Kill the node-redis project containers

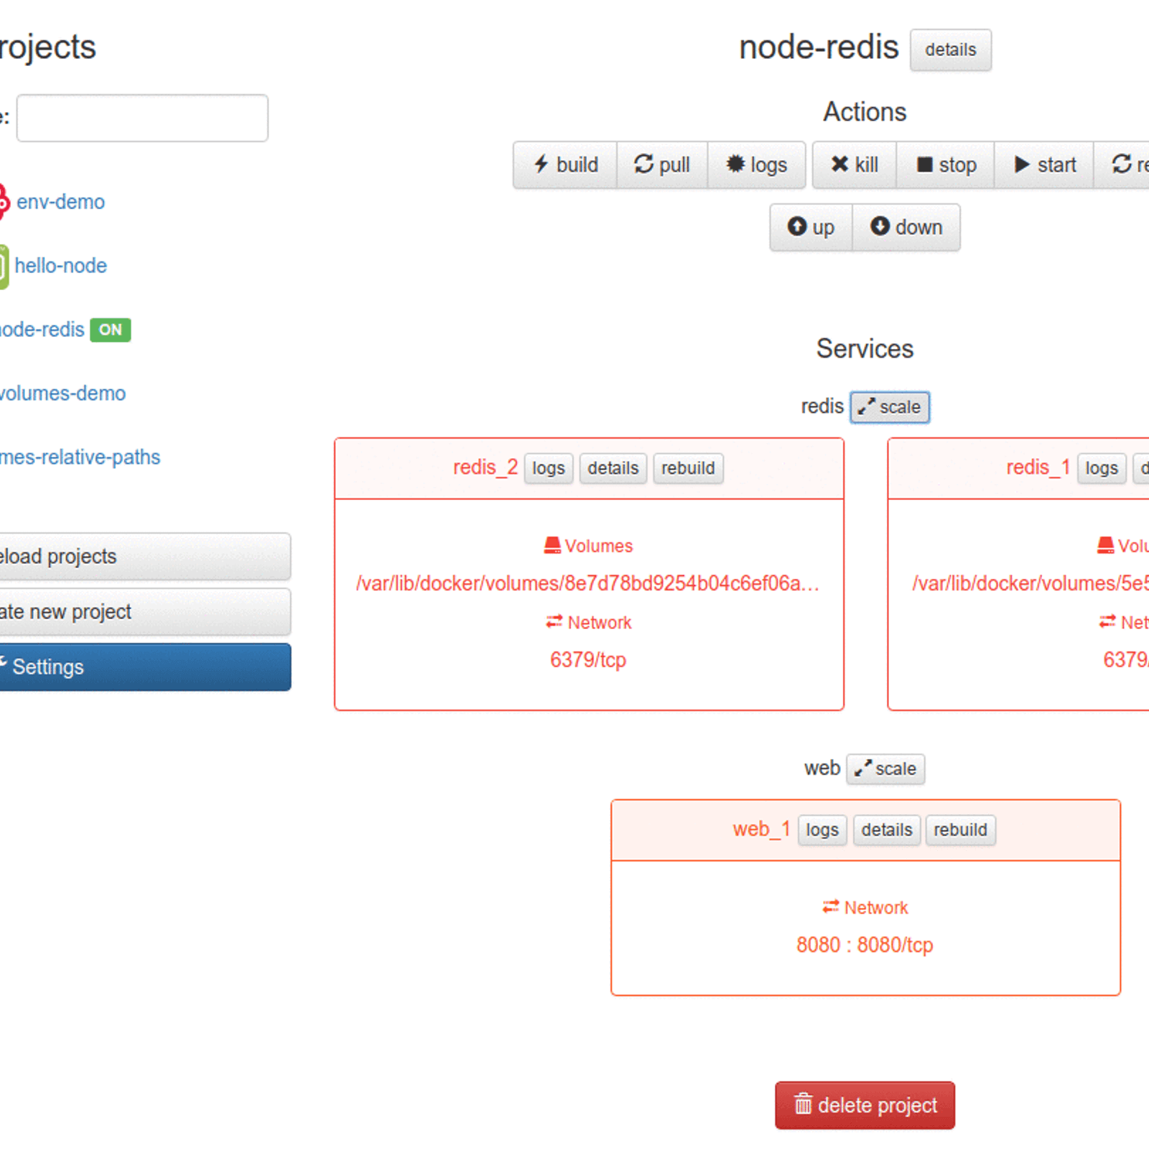click(x=855, y=165)
